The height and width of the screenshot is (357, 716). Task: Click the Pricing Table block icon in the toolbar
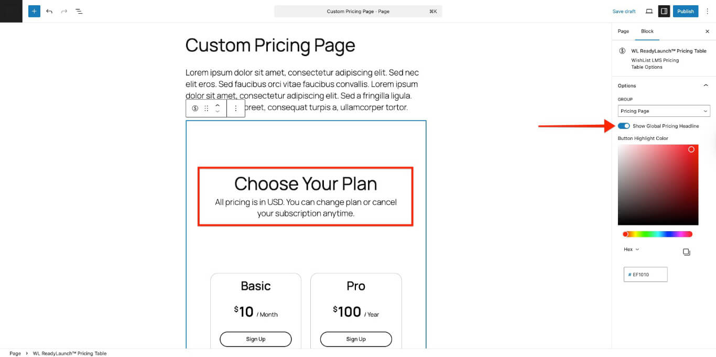[195, 108]
